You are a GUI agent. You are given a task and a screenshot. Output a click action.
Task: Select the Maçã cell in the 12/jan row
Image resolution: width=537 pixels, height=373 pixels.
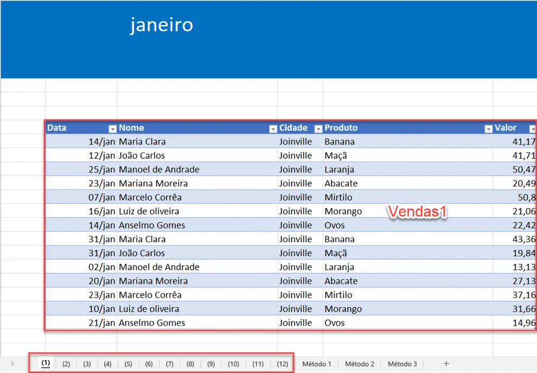[x=408, y=156]
